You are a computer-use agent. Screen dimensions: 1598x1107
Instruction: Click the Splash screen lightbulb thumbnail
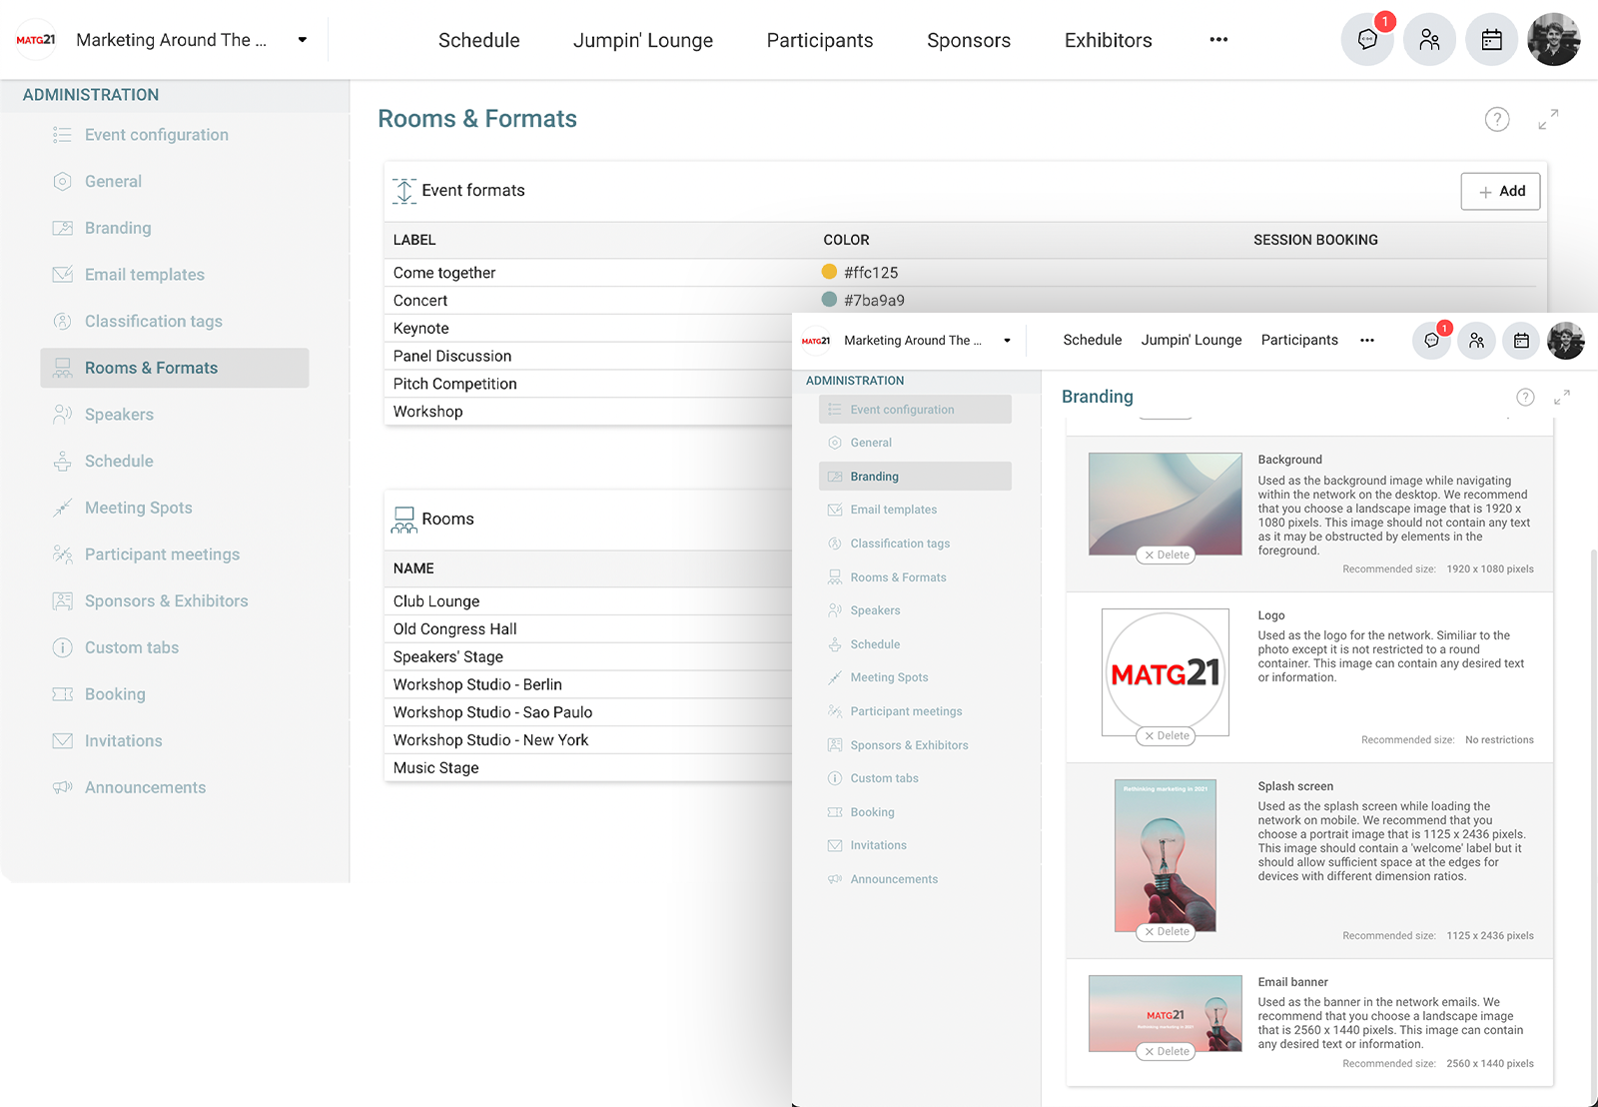tap(1165, 854)
